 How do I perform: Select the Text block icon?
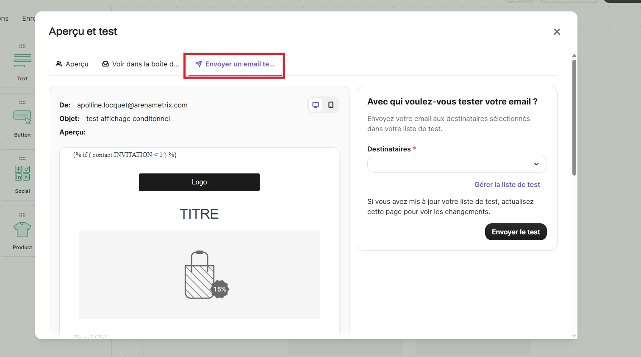click(x=22, y=61)
